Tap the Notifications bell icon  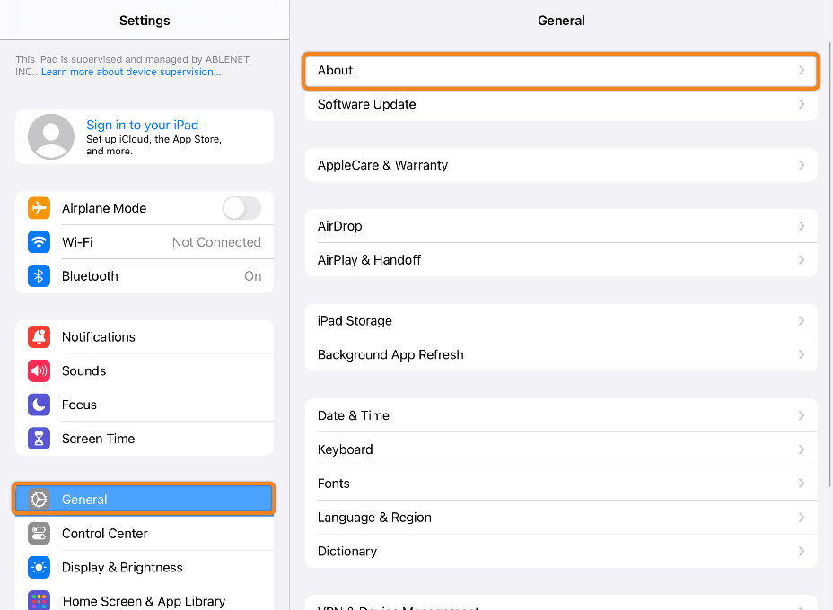(39, 337)
